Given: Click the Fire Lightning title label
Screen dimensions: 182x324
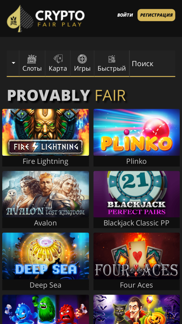Looking at the screenshot, I should (45, 161).
